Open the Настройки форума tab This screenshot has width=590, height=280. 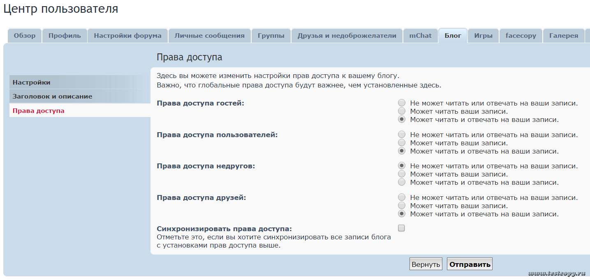pyautogui.click(x=127, y=36)
